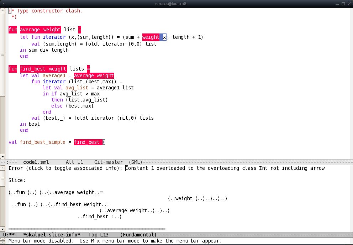This screenshot has height=245, width=353.
Task: Click the scroll-up arrow of the code1.sml pane
Action: click(x=2, y=10)
